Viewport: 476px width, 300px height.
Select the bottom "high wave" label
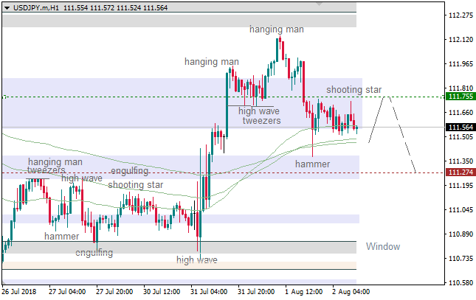pyautogui.click(x=196, y=260)
